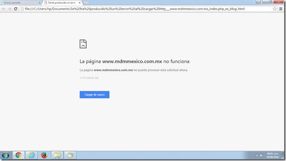The height and width of the screenshot is (161, 286).
Task: Show hidden system tray icons arrow
Action: pos(251,155)
